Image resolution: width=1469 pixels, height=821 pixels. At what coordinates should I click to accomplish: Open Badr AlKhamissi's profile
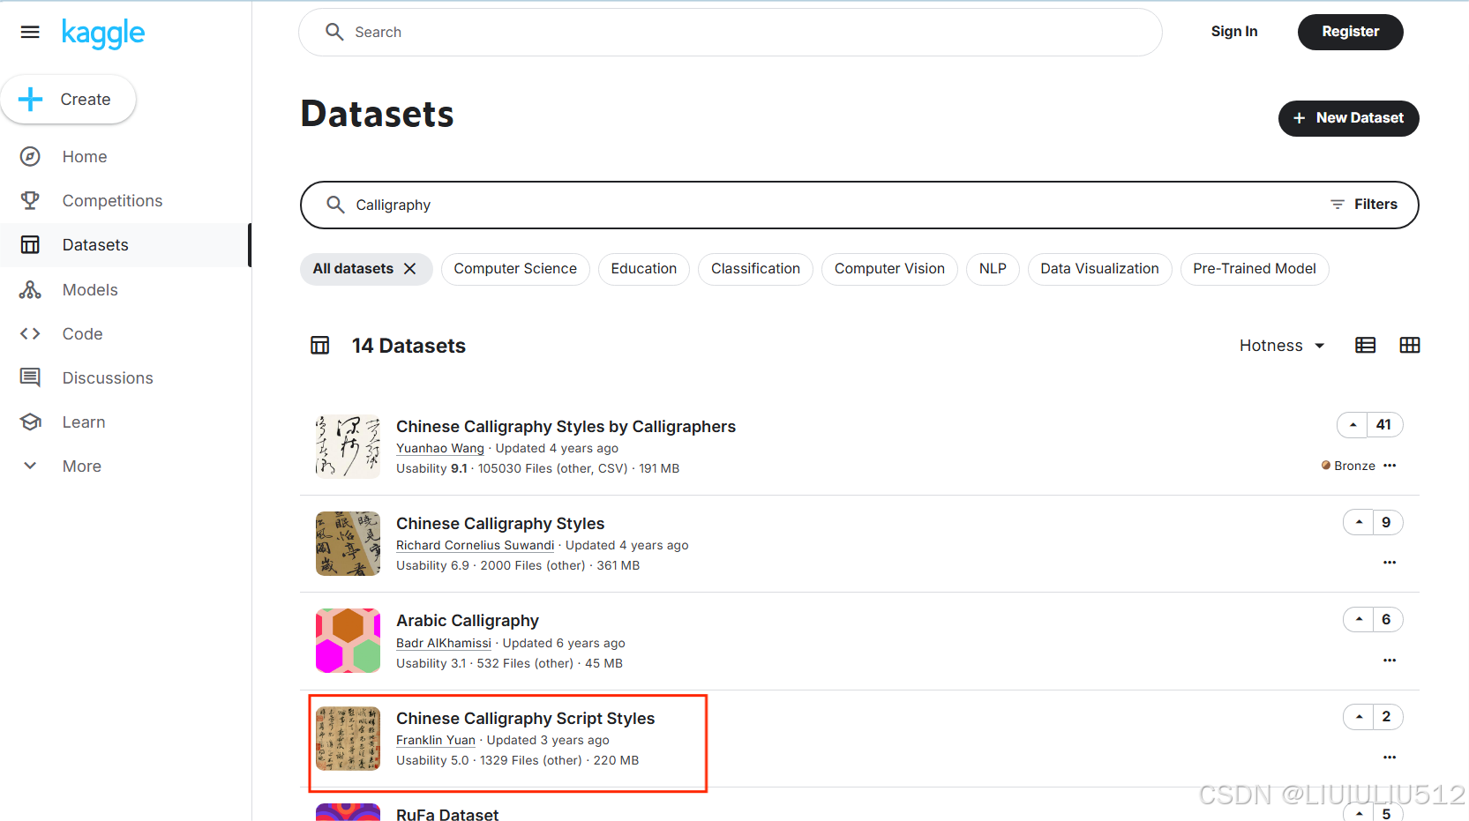[x=444, y=643]
